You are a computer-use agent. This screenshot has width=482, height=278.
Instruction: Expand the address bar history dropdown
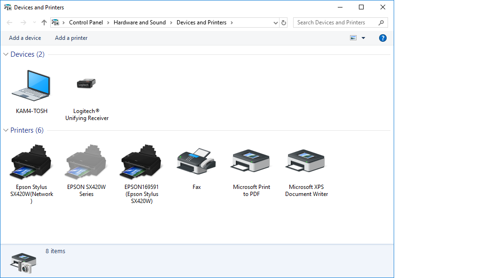(x=275, y=23)
